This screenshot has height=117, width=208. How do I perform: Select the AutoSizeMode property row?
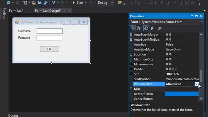pos(166,49)
